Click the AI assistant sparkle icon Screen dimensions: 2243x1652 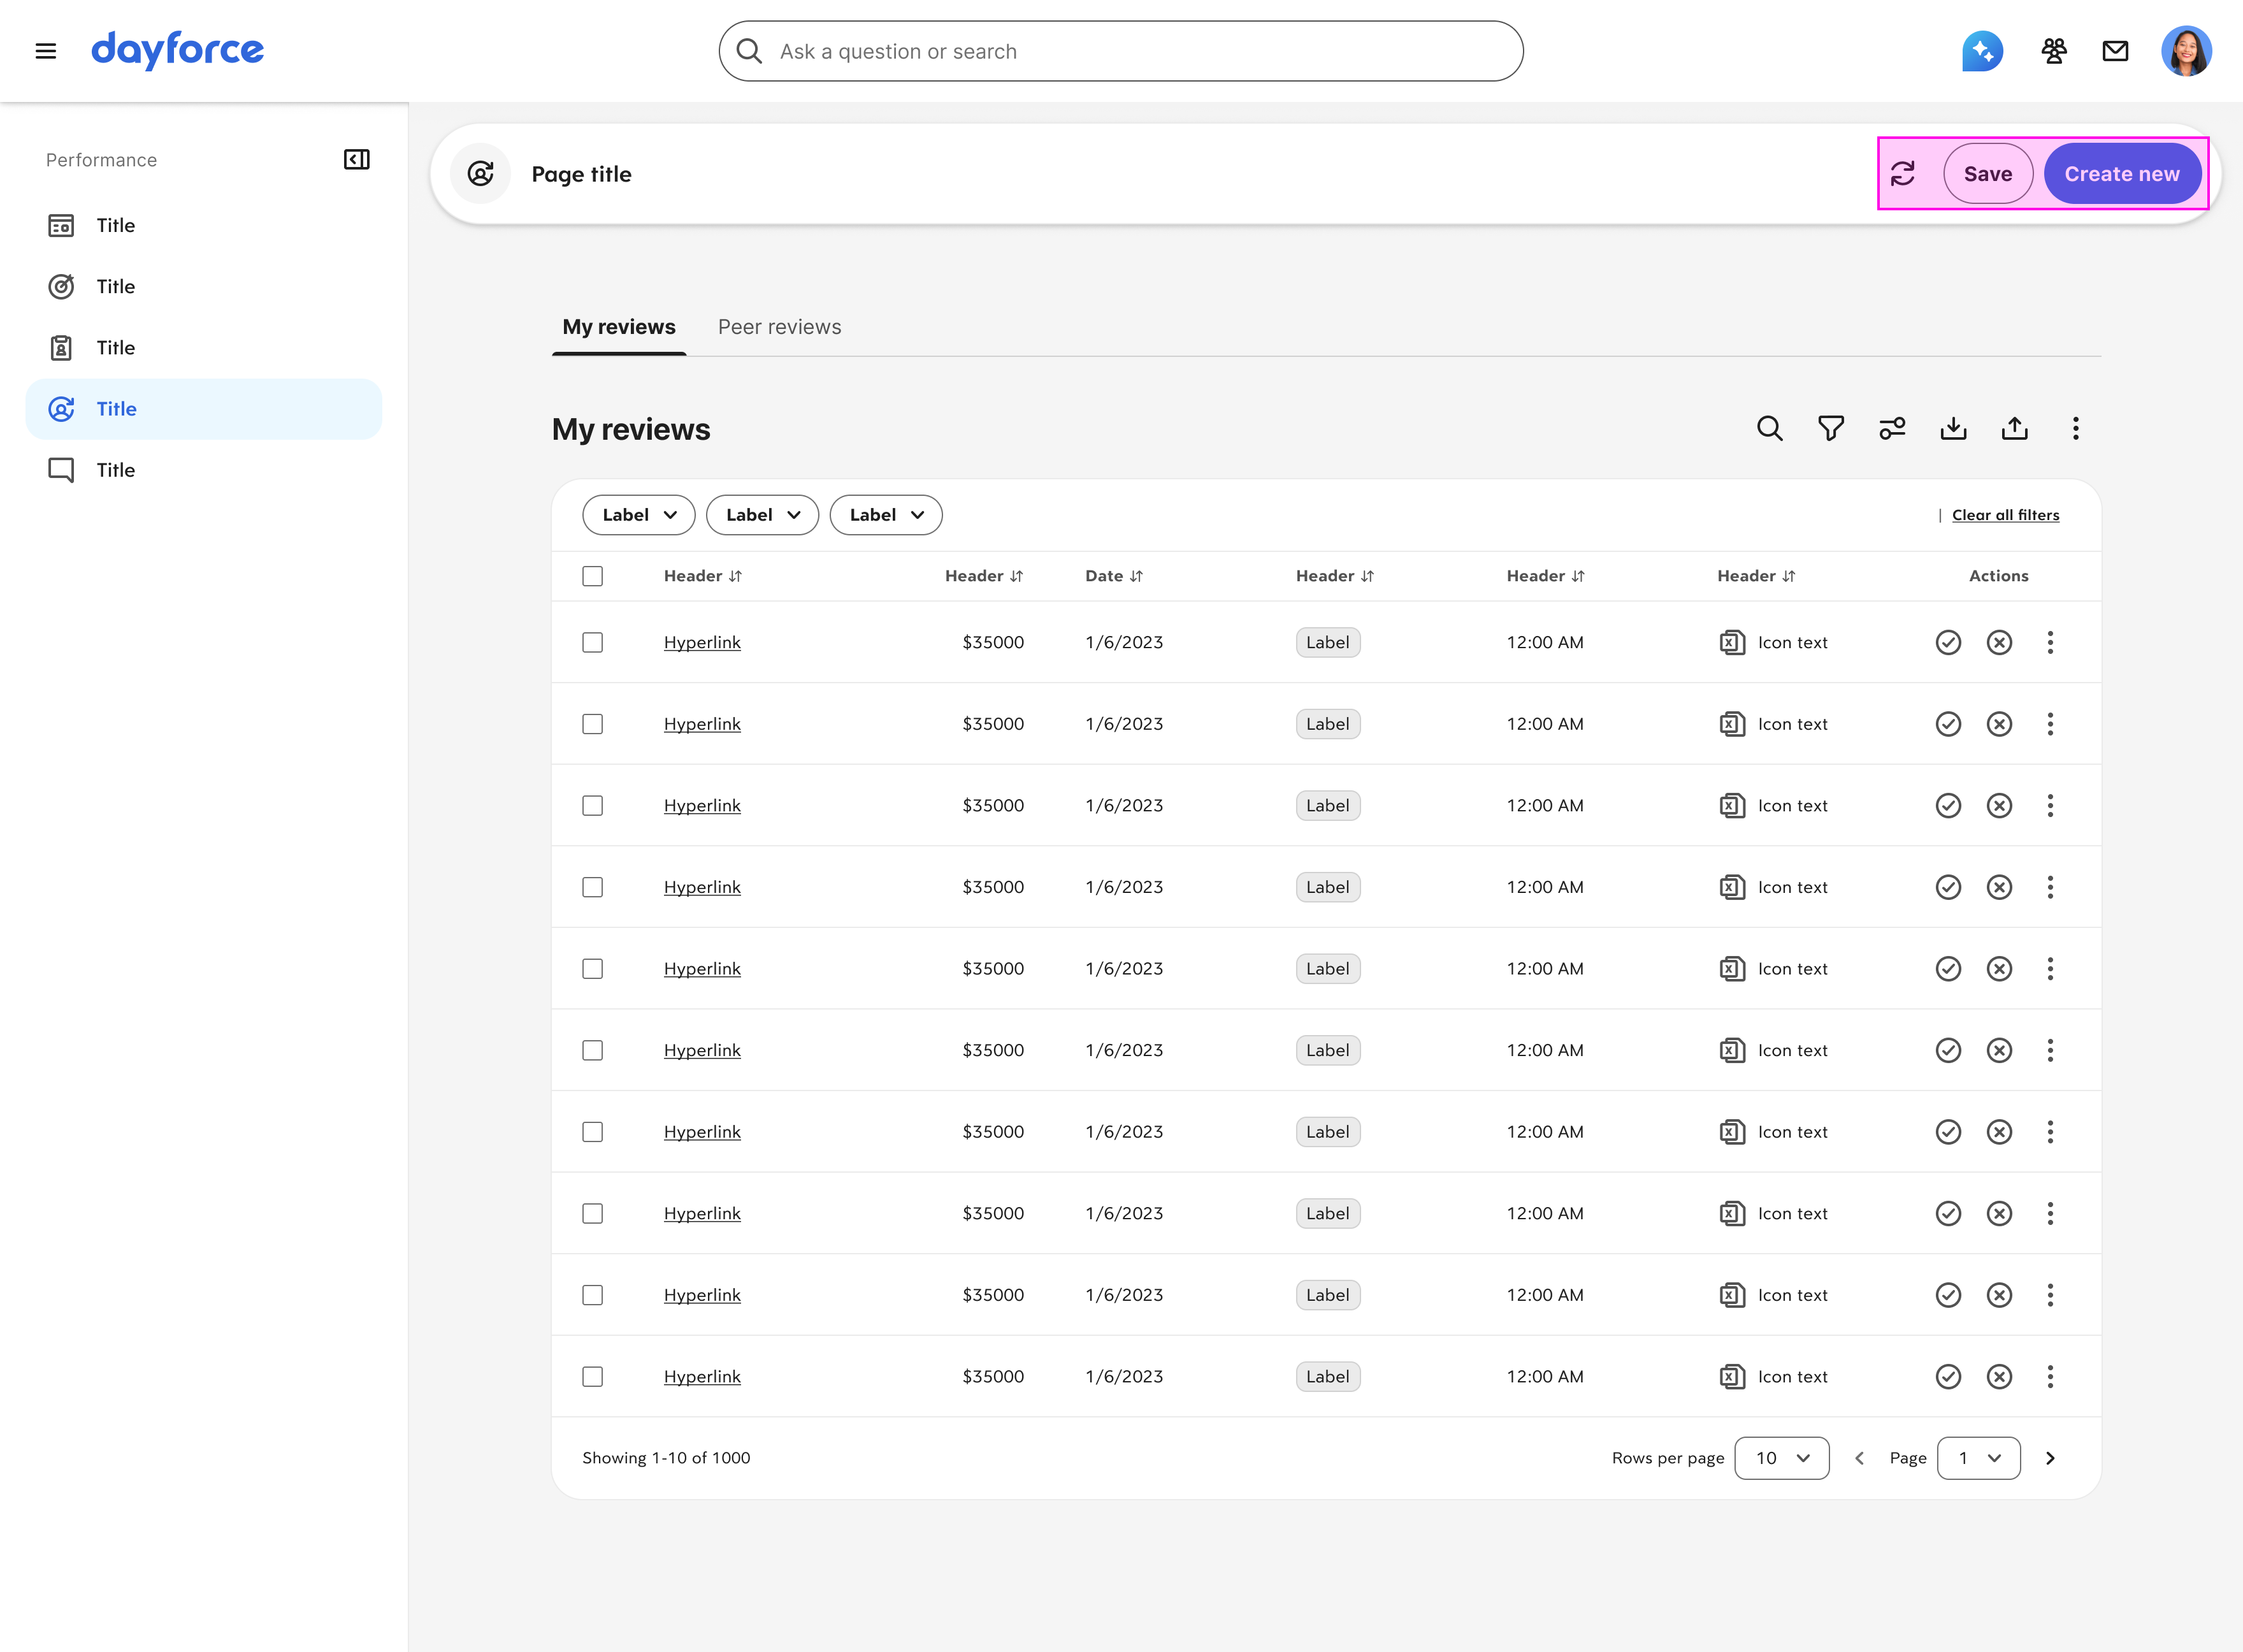tap(1981, 51)
